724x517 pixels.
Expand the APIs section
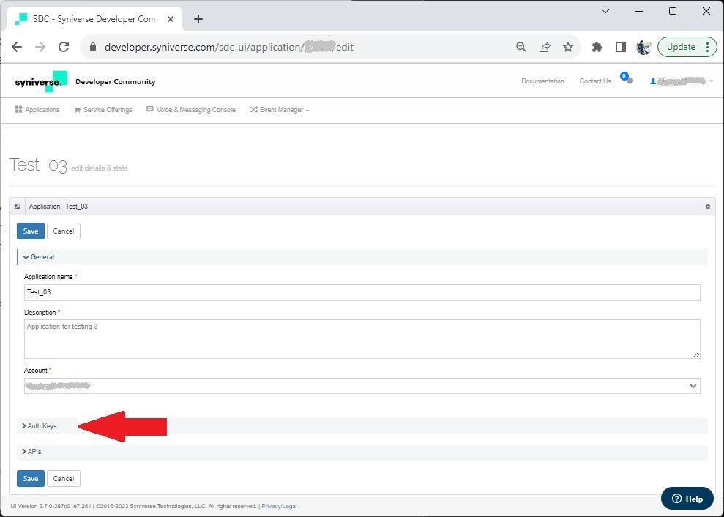coord(34,452)
